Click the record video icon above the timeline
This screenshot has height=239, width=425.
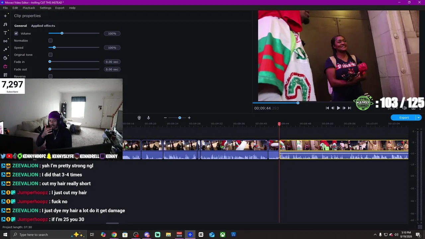pyautogui.click(x=139, y=118)
